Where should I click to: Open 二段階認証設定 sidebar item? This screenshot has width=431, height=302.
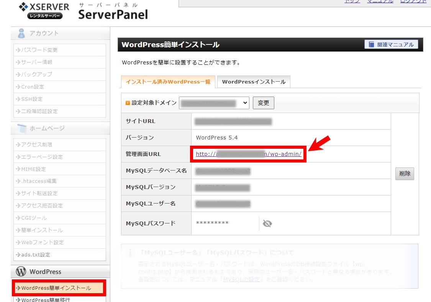coord(39,111)
